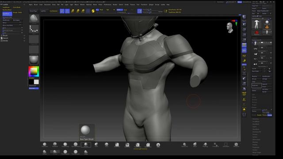Select the Move gizmo icon in top shelf
The width and height of the screenshot is (283, 159).
pos(73,11)
